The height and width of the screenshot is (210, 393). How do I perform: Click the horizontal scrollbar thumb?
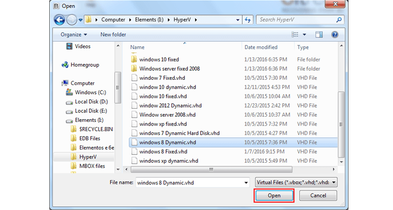pos(211,170)
